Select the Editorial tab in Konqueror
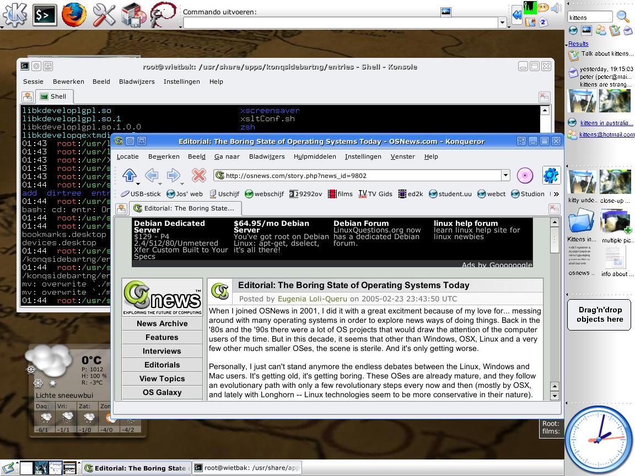635x476 pixels. [x=185, y=208]
